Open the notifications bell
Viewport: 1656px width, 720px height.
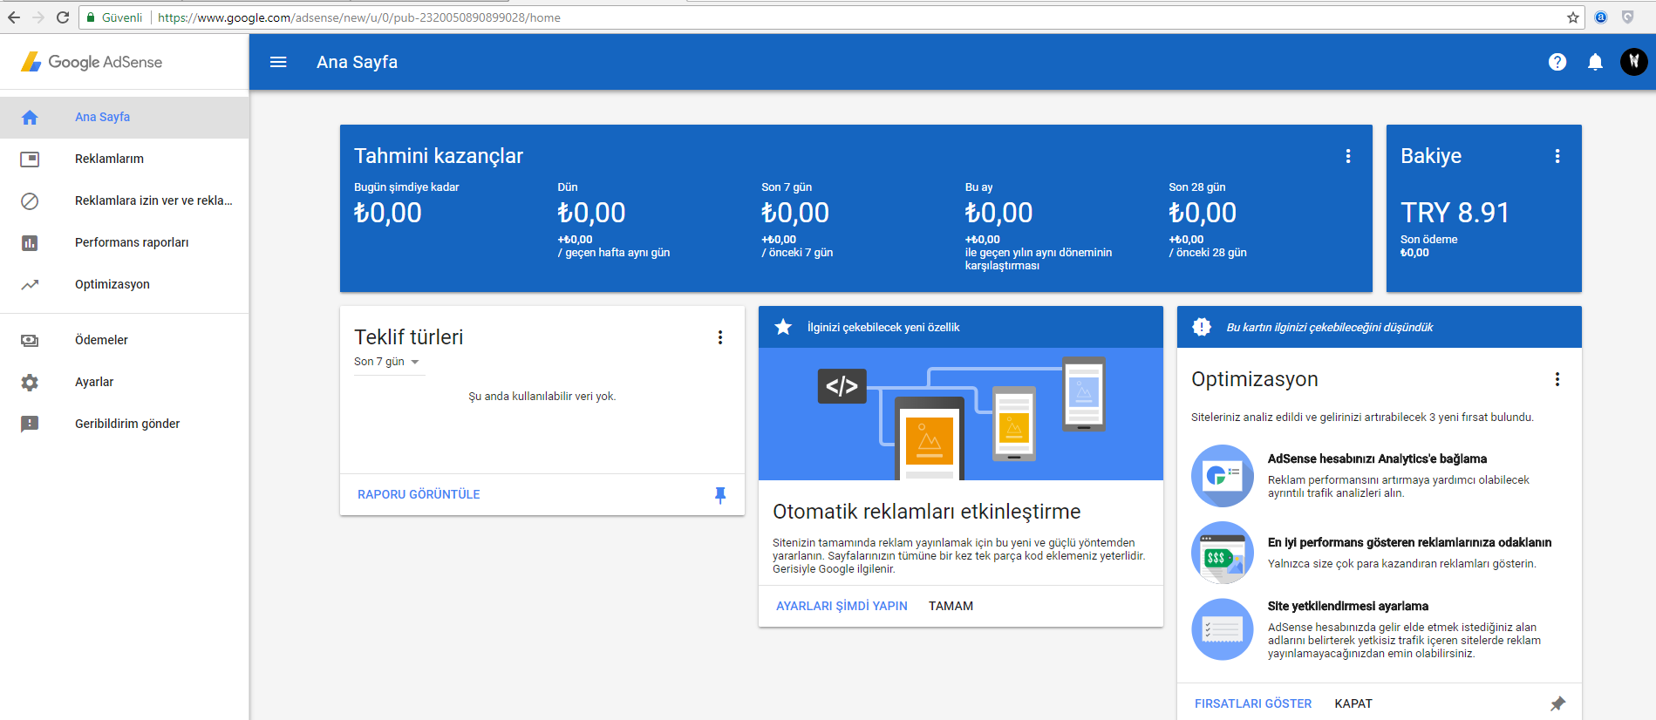click(1595, 62)
